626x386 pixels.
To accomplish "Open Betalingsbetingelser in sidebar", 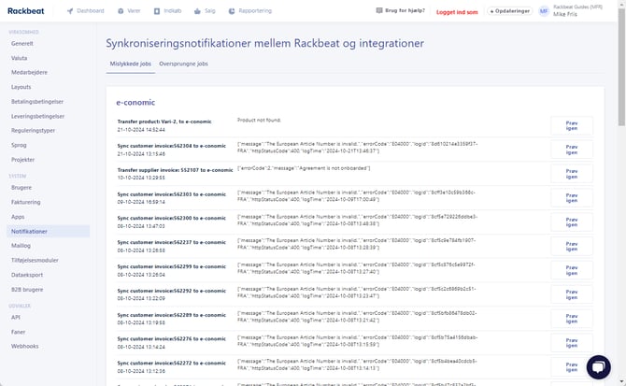I will pos(37,102).
